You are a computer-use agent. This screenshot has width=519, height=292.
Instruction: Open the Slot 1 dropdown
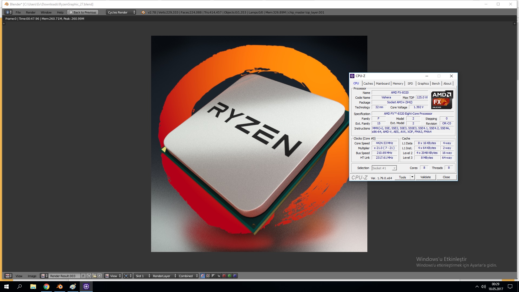pos(143,276)
